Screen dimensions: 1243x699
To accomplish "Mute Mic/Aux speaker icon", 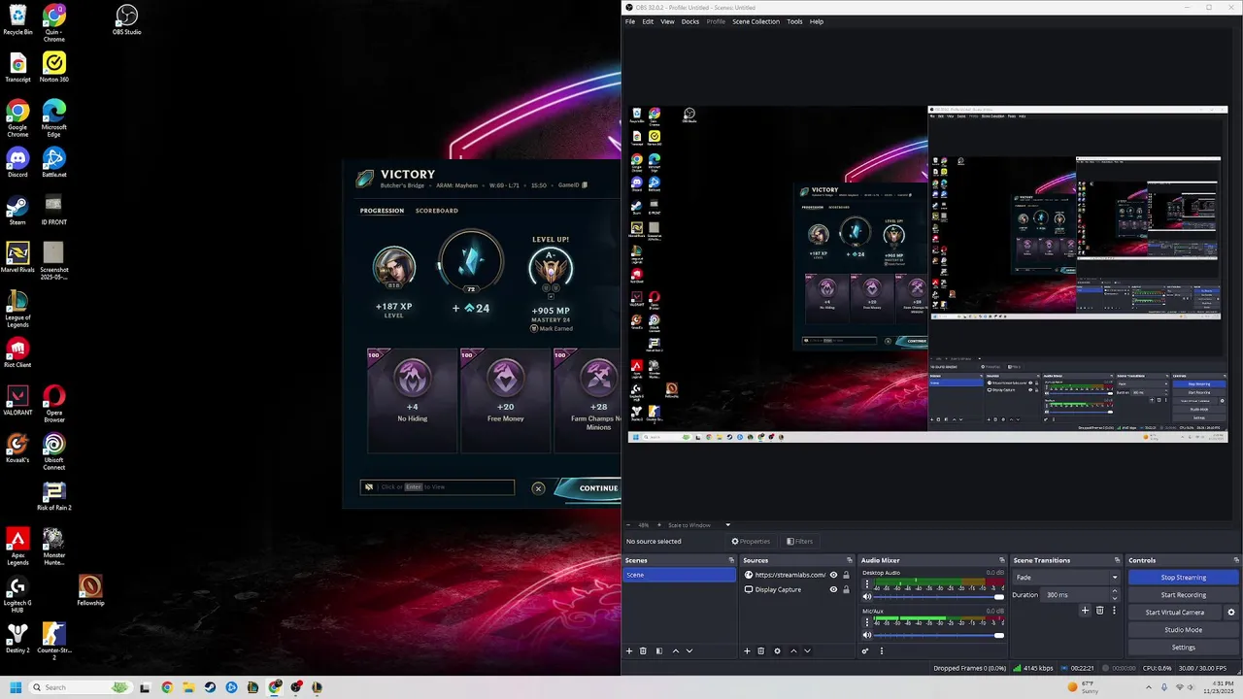I will pyautogui.click(x=867, y=635).
